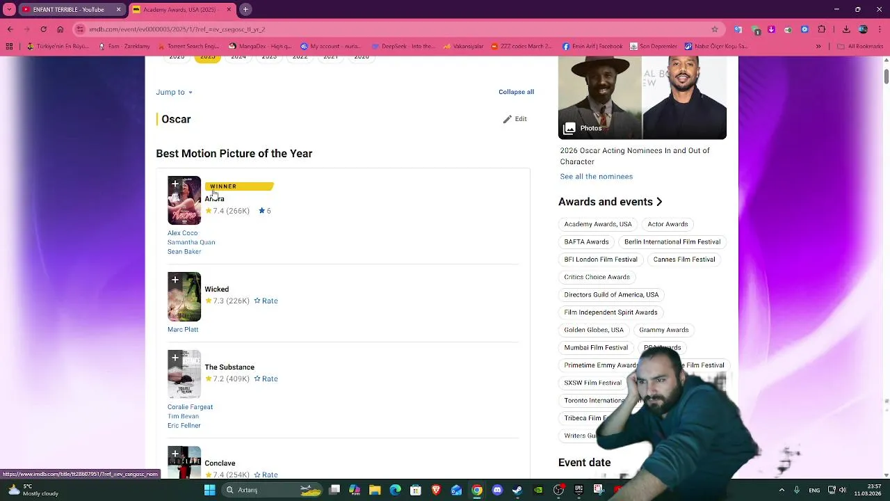Open the Extensions puzzle icon
Screen dimensions: 890x501
(x=822, y=29)
